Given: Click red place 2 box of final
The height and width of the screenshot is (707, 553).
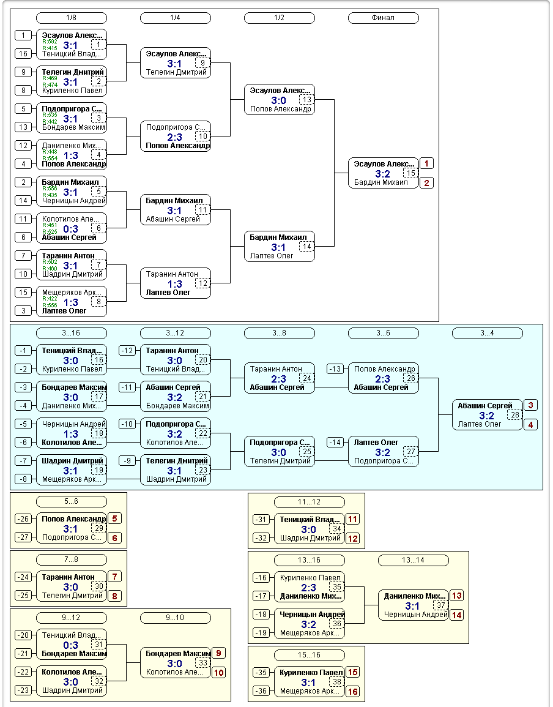Looking at the screenshot, I should [427, 182].
